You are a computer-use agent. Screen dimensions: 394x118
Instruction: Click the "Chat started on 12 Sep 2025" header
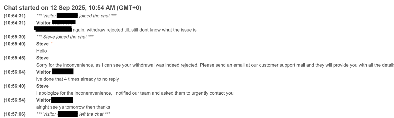72,8
